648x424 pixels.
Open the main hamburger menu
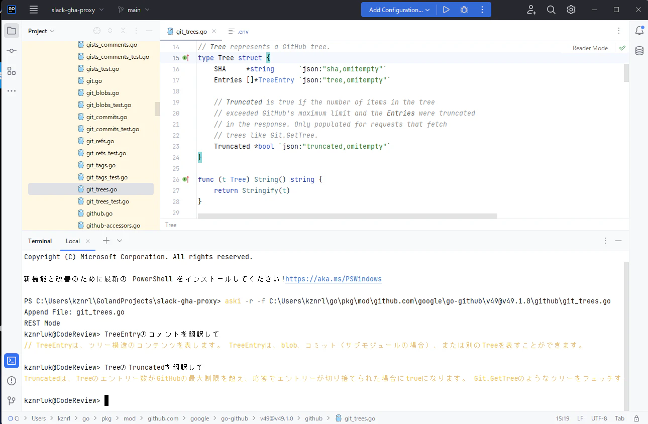click(34, 10)
